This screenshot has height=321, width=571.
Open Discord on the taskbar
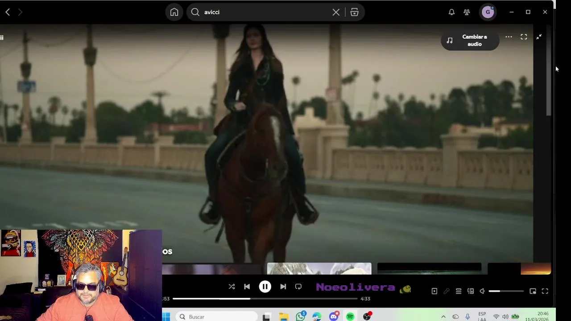[x=334, y=317]
